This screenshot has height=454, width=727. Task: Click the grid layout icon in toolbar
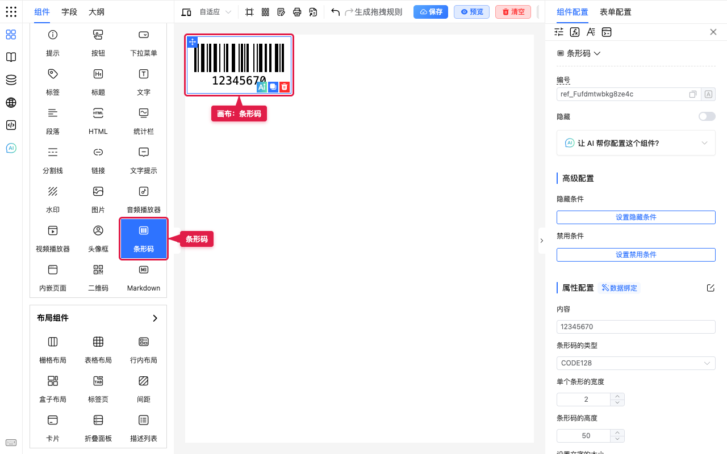click(265, 12)
